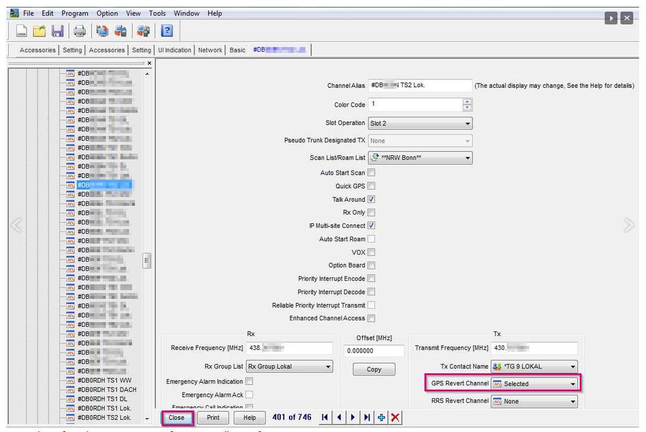Add a new channel with plus icon
The width and height of the screenshot is (646, 432).
pyautogui.click(x=381, y=417)
